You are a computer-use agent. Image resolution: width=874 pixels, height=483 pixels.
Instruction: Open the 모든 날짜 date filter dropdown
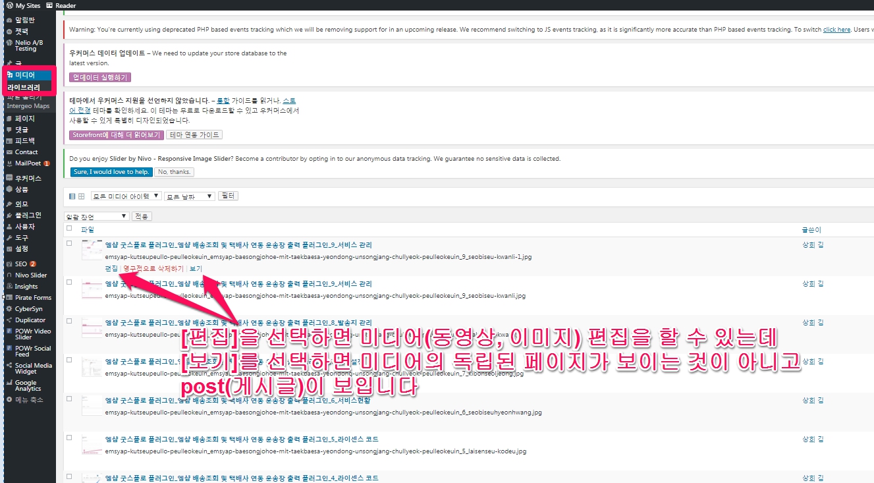[x=190, y=196]
